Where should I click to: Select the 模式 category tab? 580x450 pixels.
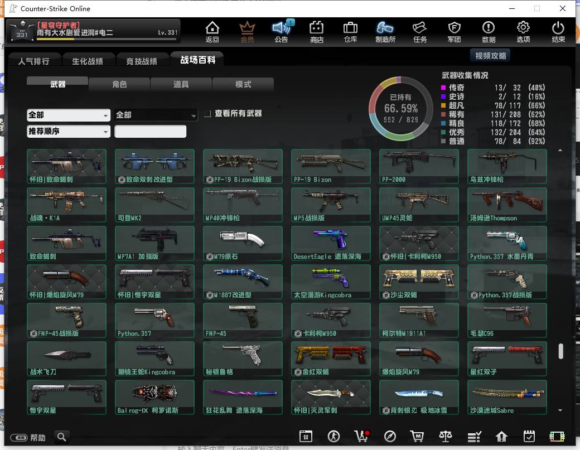(x=243, y=84)
